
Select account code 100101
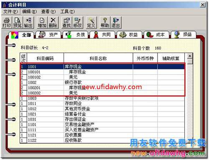click(x=34, y=72)
